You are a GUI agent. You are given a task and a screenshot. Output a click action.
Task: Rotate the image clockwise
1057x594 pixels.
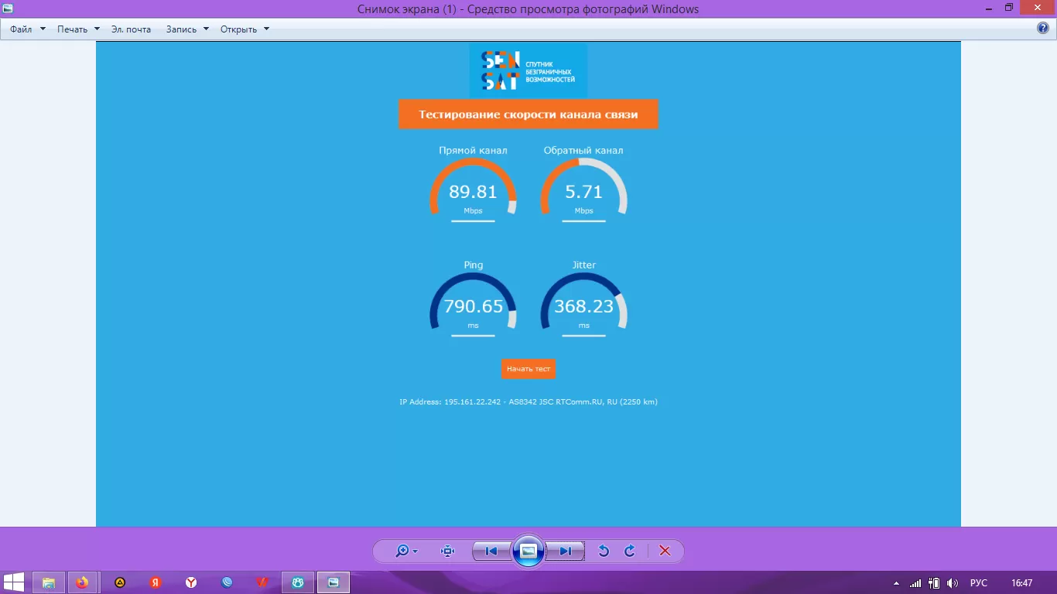tap(630, 551)
